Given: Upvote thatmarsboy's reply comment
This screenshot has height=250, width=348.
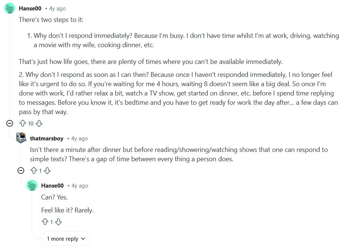Looking at the screenshot, I should click(x=33, y=171).
